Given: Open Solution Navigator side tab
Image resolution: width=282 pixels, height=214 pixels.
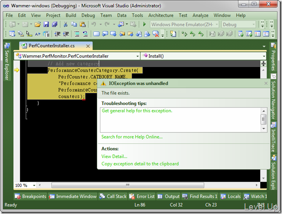Looking at the screenshot, I should tap(273, 97).
